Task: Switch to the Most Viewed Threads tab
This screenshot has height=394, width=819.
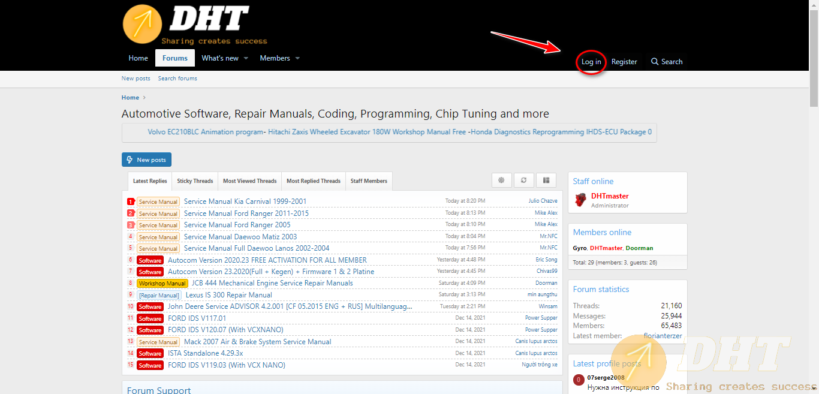Action: (249, 181)
